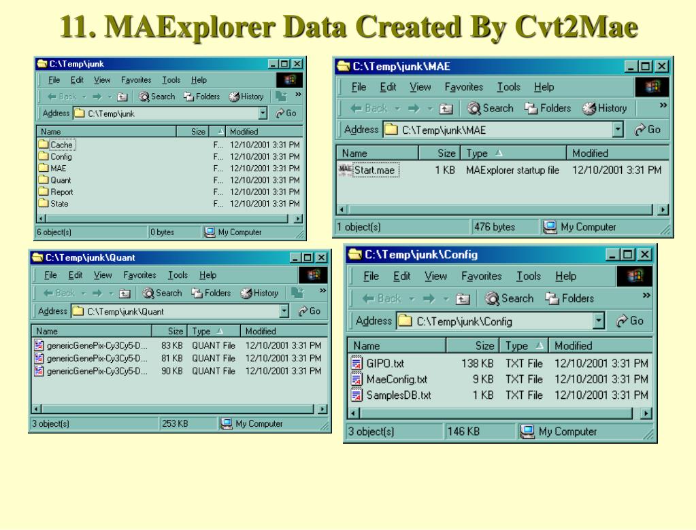Click Go button in Quant window

[x=310, y=311]
